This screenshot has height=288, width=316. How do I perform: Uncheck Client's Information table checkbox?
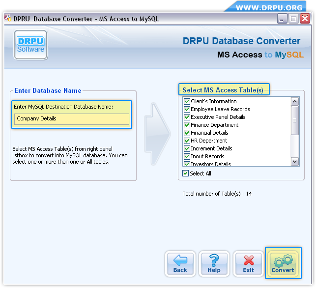click(187, 101)
